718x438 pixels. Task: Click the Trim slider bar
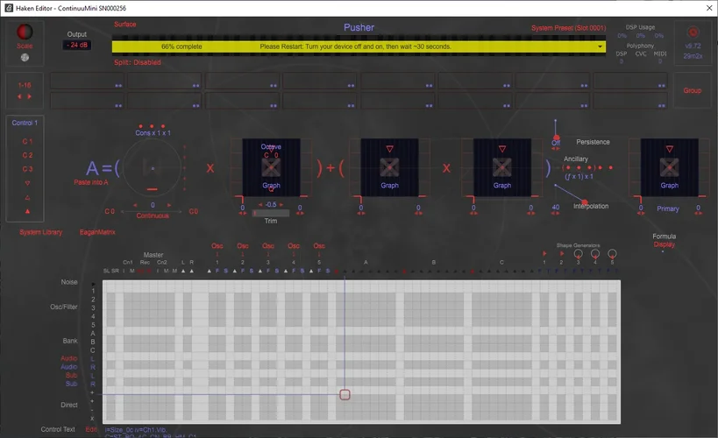pyautogui.click(x=271, y=213)
